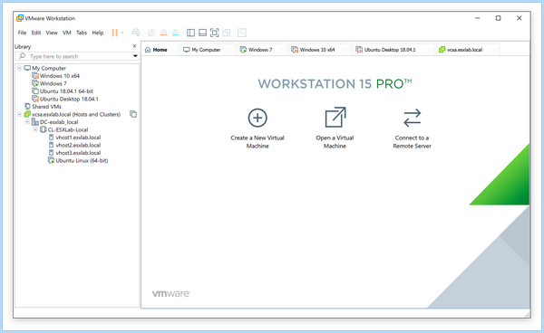
Task: Click the console view toolbar icon
Action: (242, 33)
